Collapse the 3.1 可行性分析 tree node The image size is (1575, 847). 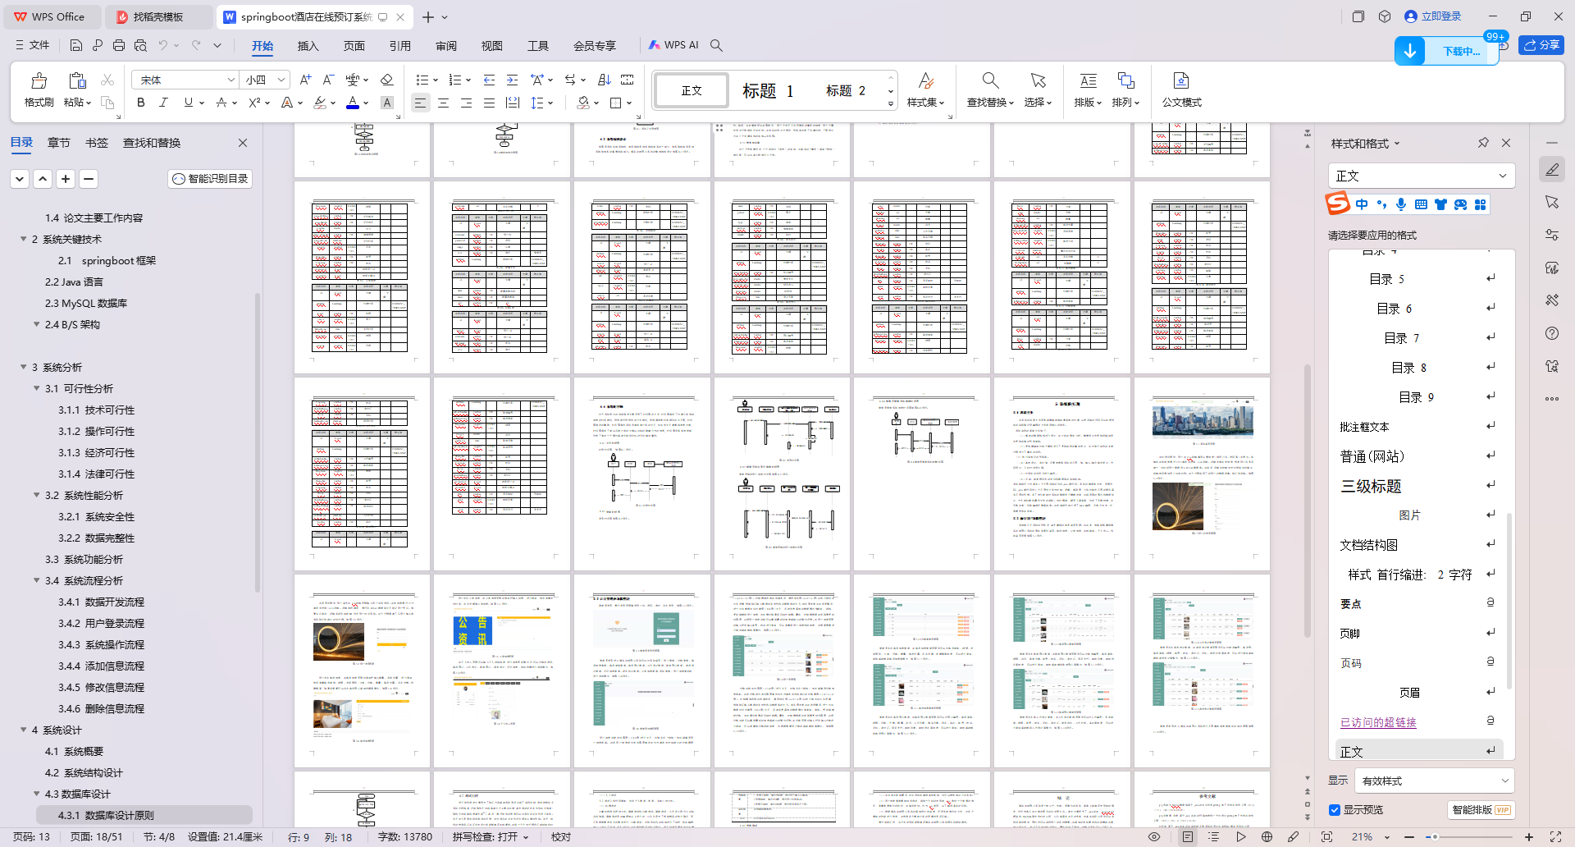coord(36,388)
